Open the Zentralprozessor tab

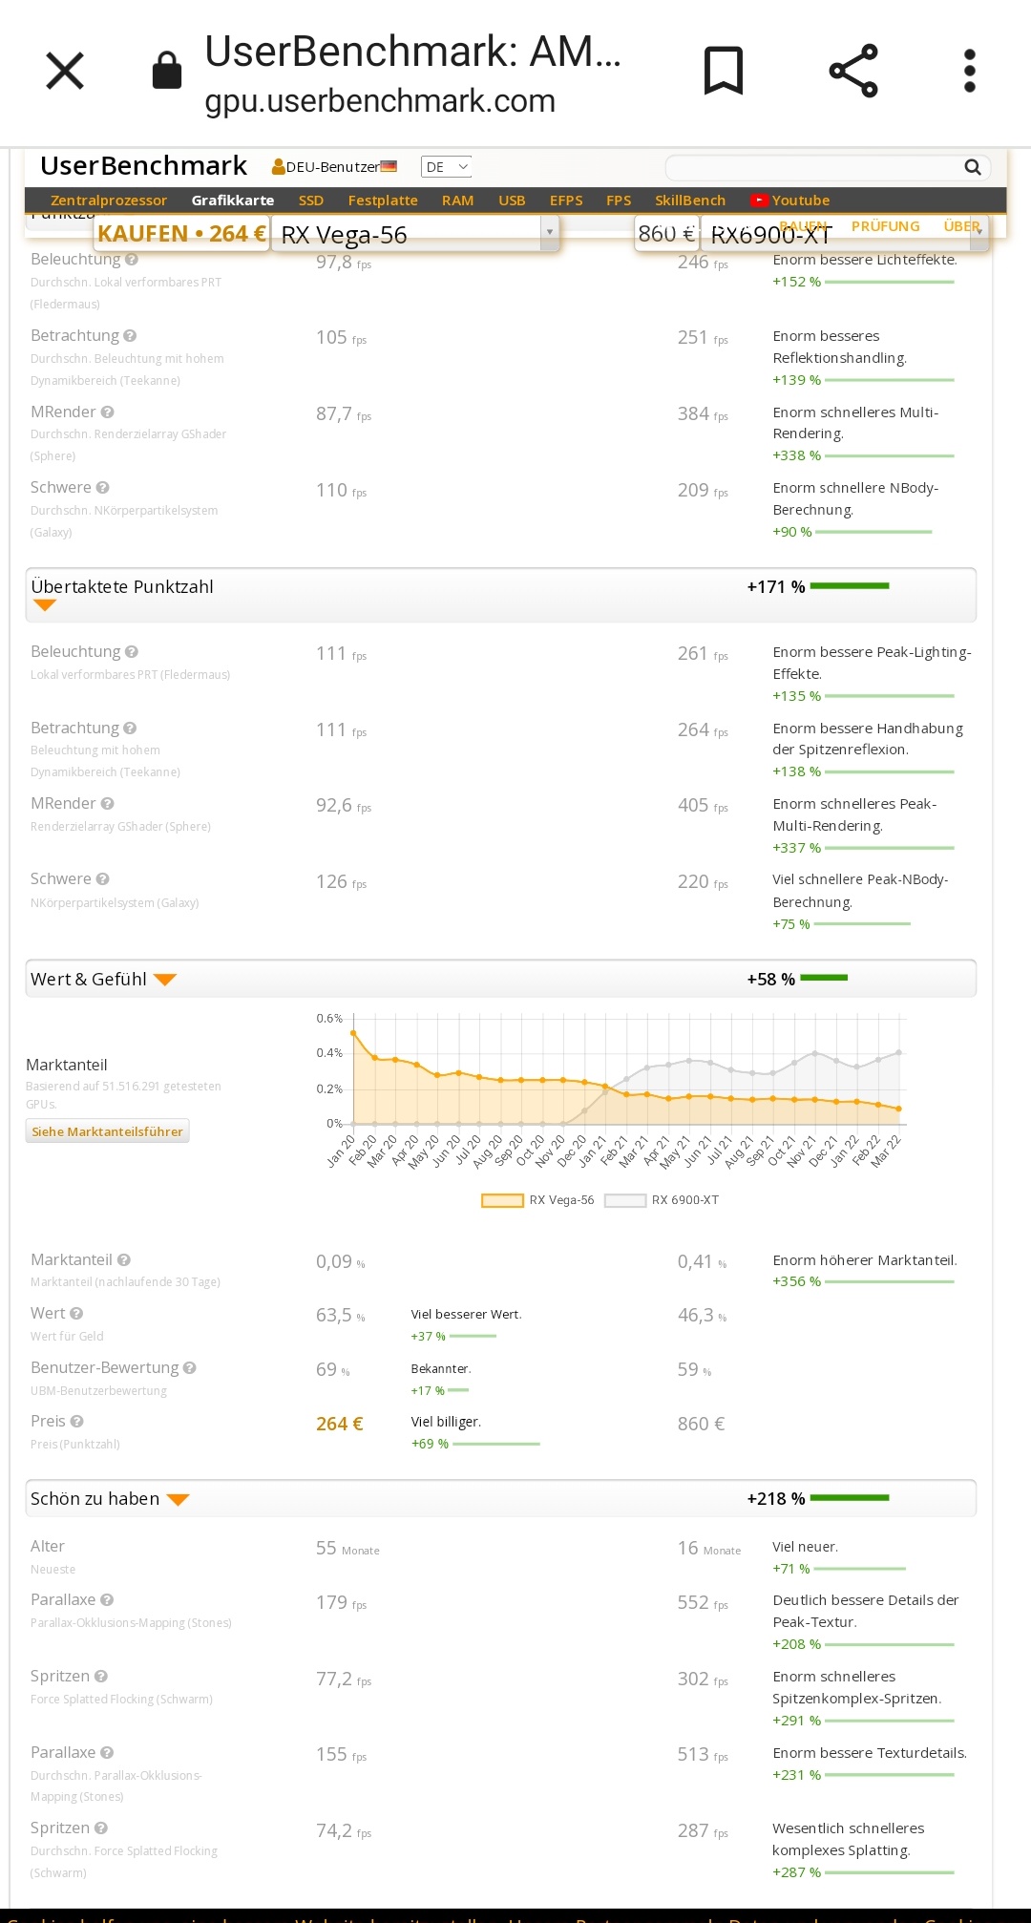[109, 201]
